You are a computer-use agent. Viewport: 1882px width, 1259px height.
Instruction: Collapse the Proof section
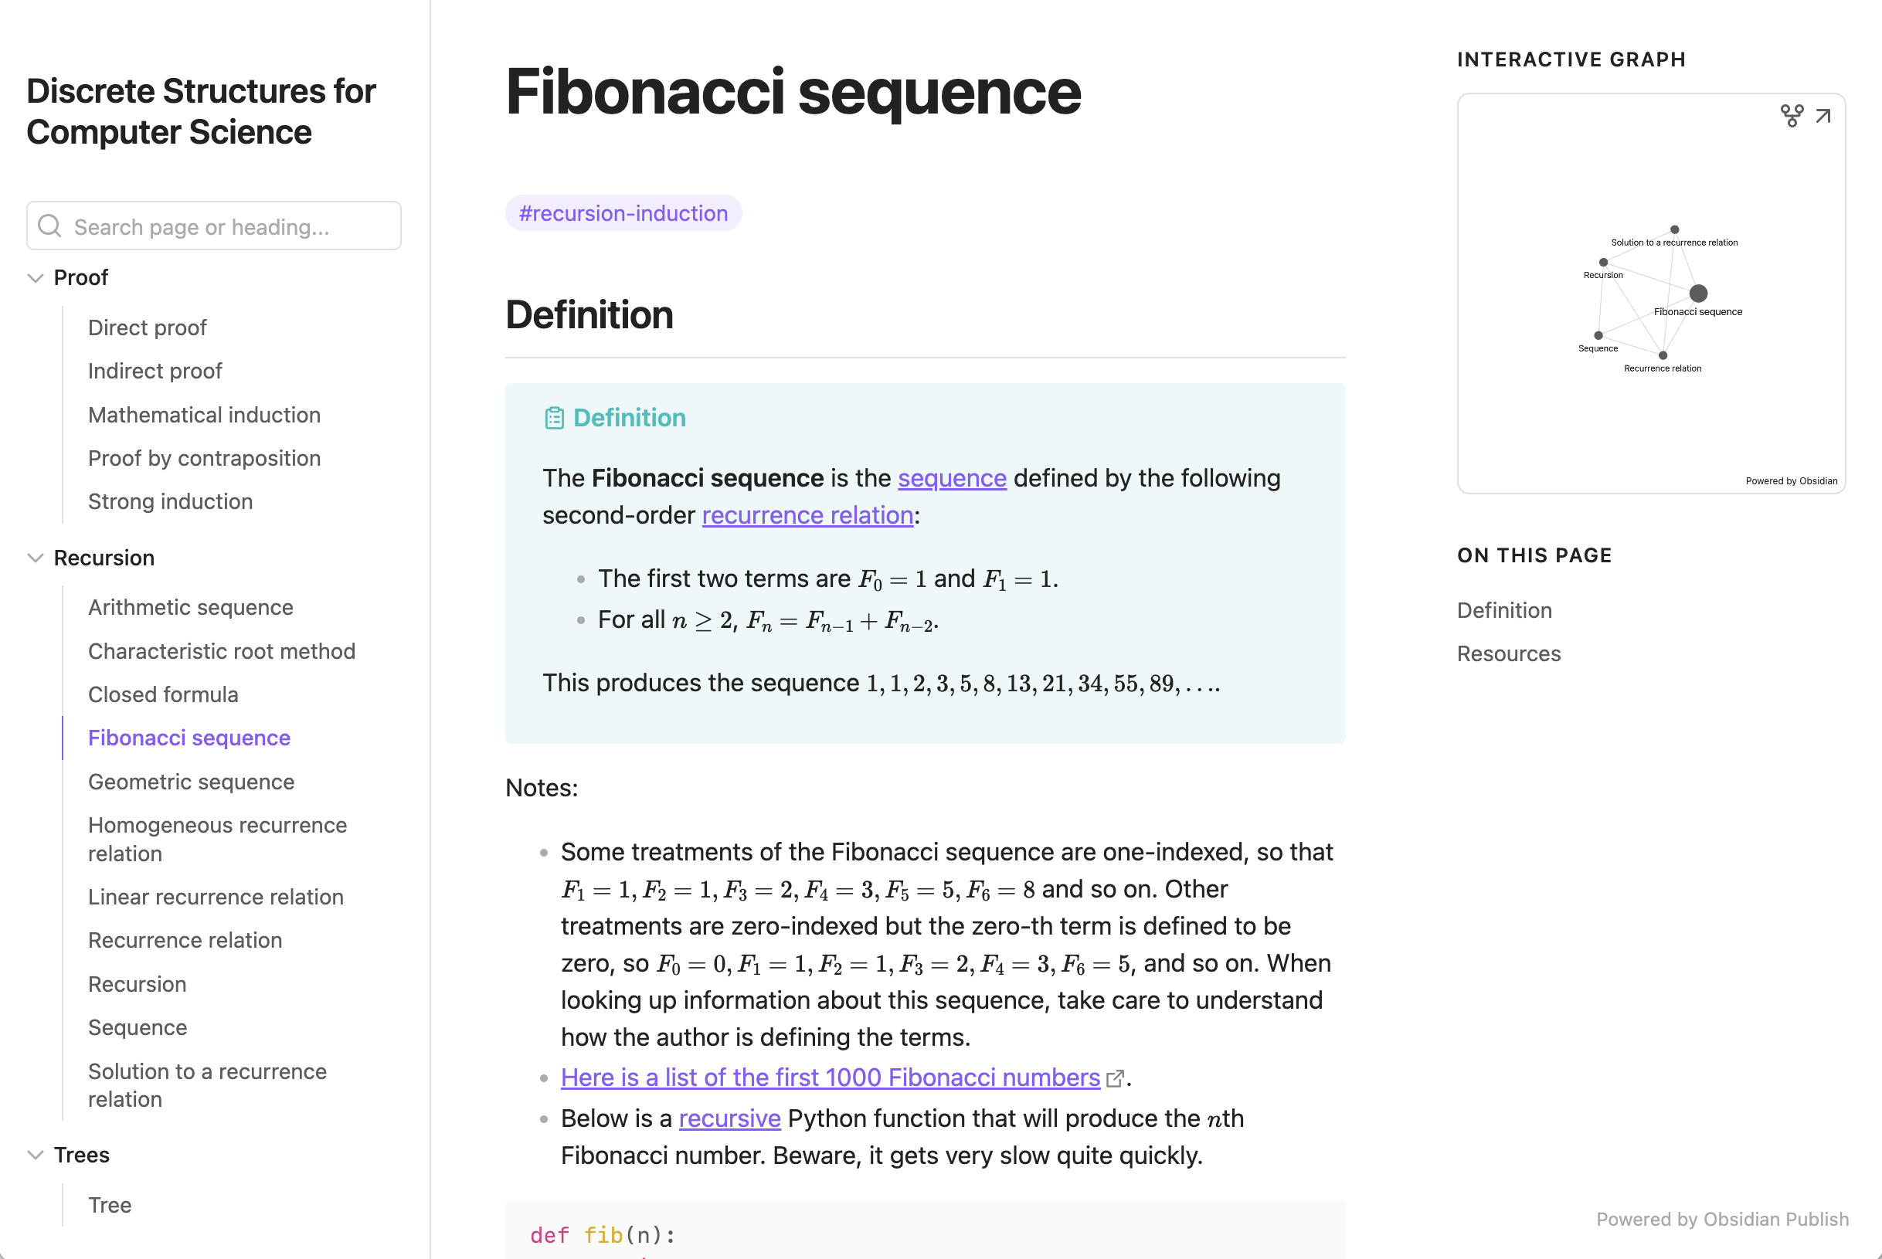(36, 278)
